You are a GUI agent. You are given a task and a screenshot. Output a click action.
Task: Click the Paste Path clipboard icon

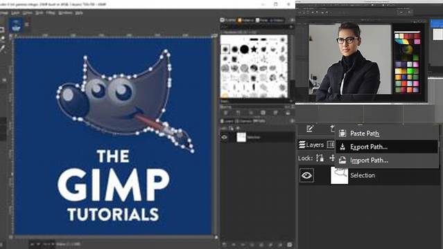(342, 133)
